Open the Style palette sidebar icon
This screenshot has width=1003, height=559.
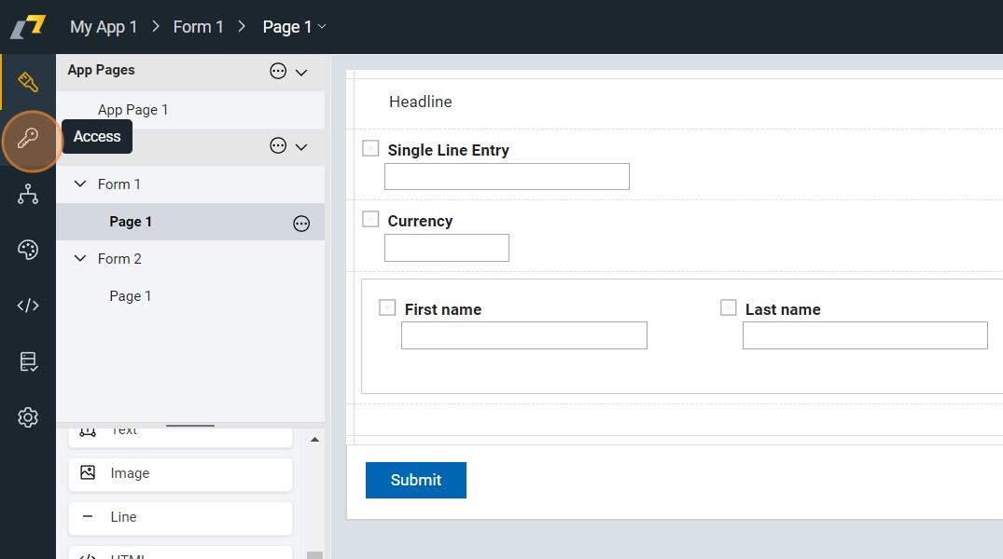coord(28,250)
